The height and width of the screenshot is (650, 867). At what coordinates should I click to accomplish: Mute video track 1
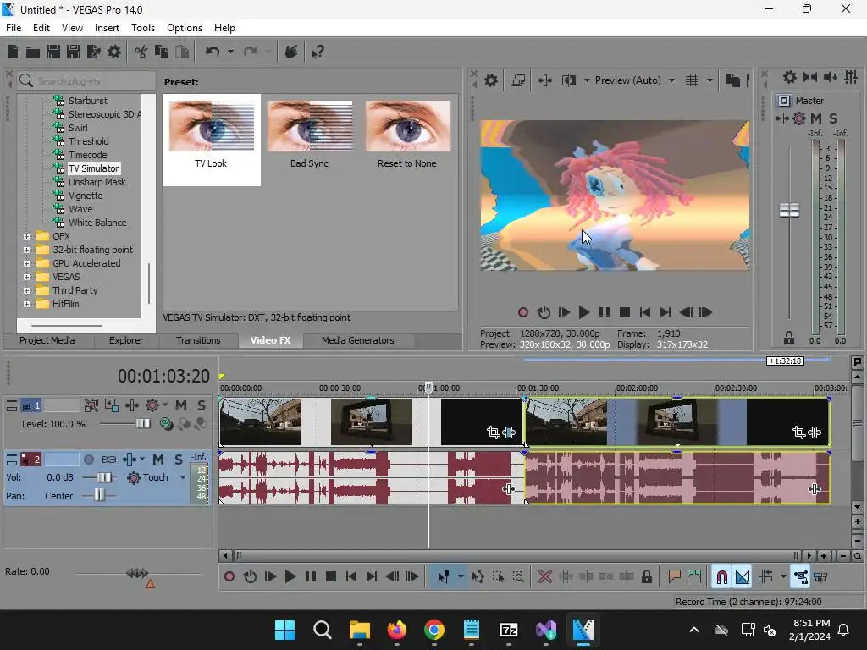coord(181,405)
